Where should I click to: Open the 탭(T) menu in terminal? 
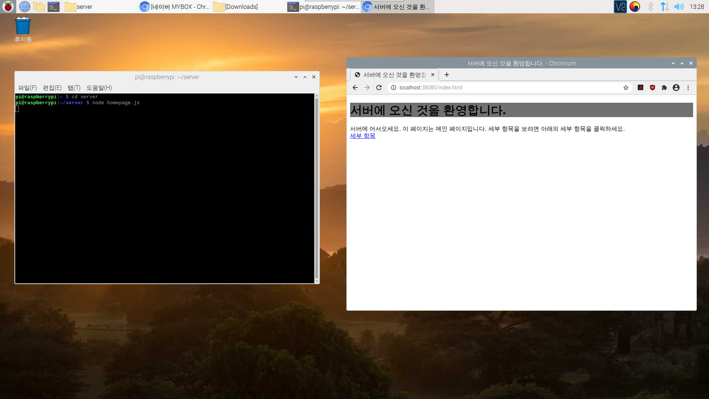[74, 88]
